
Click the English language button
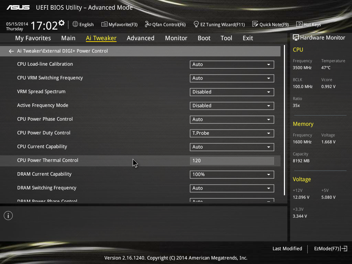pyautogui.click(x=83, y=24)
